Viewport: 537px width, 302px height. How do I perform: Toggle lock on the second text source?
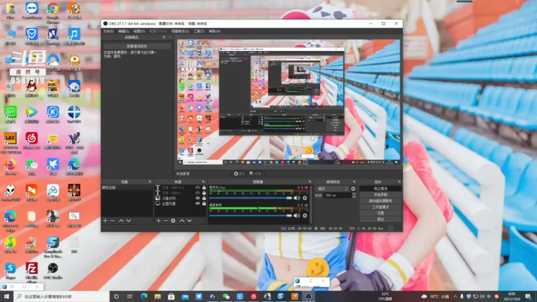tap(204, 193)
